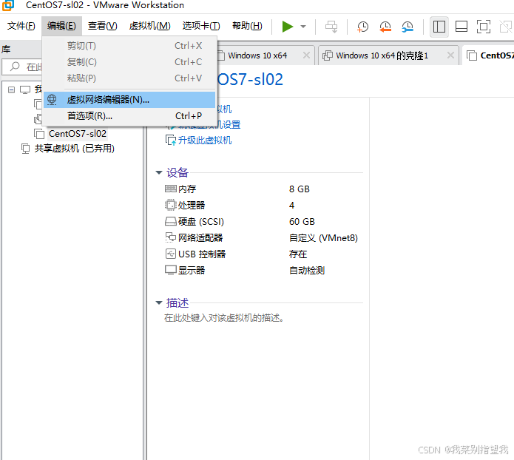Enter full screen mode icon

point(484,27)
